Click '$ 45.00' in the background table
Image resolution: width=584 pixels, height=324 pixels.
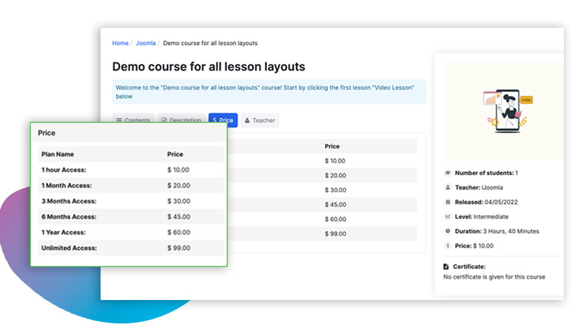(x=335, y=204)
